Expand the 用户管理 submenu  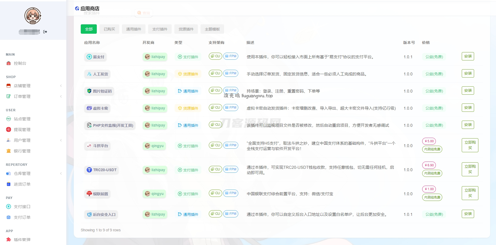coord(61,140)
